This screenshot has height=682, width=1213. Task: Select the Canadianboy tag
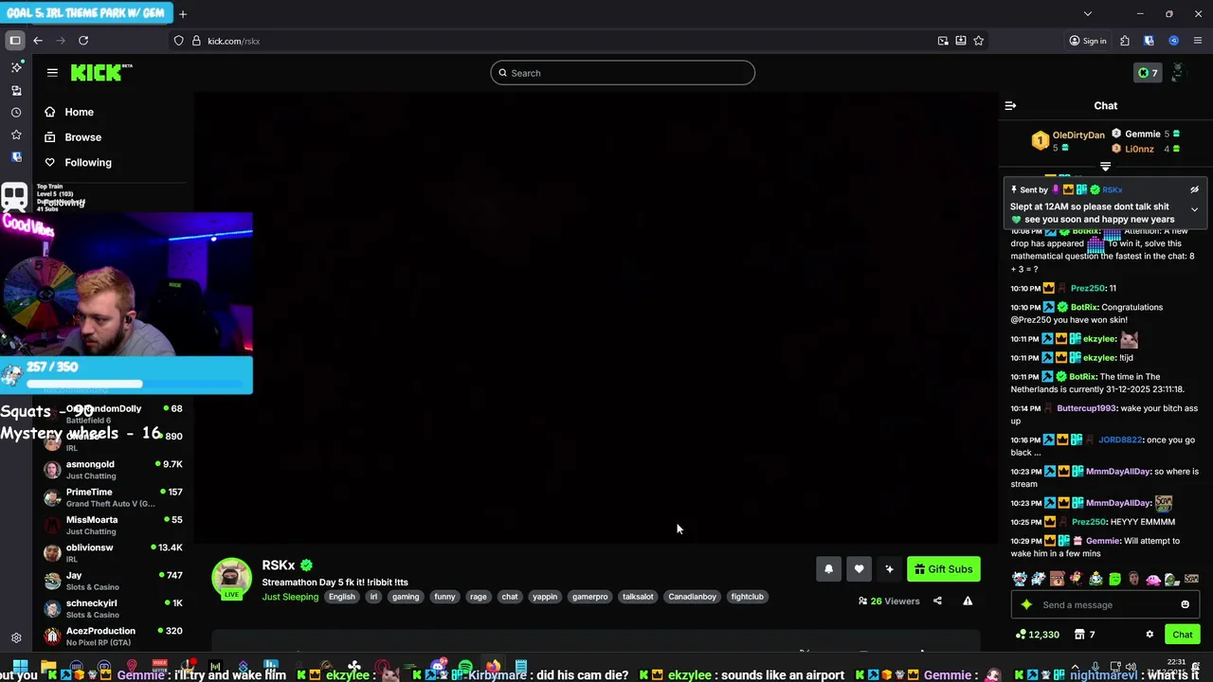692,597
